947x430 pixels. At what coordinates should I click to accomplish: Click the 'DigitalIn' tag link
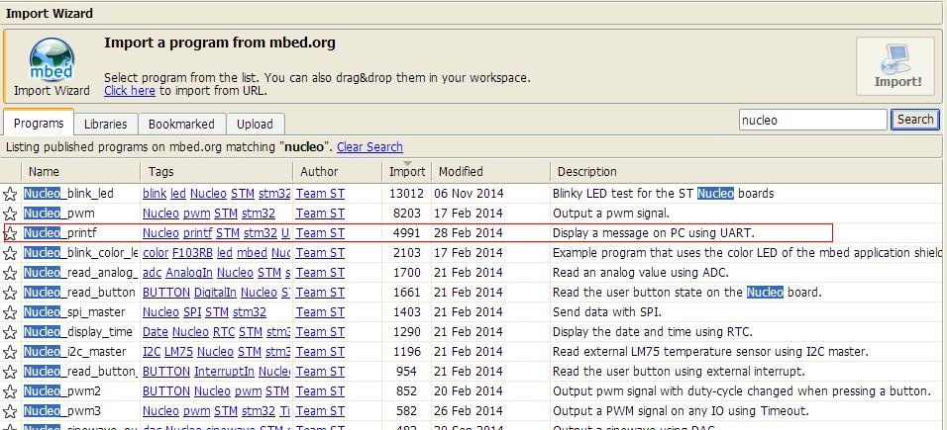coord(215,293)
